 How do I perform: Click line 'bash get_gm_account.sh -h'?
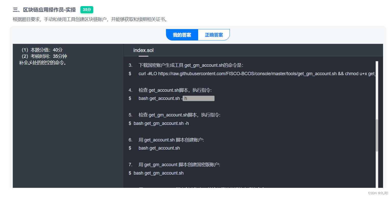[x=161, y=123]
